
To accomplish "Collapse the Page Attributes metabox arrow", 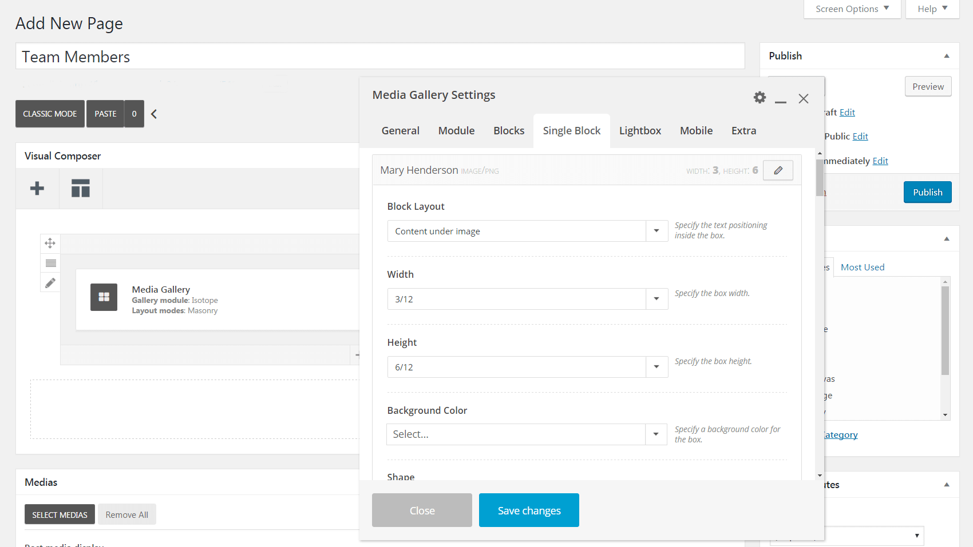I will (947, 485).
